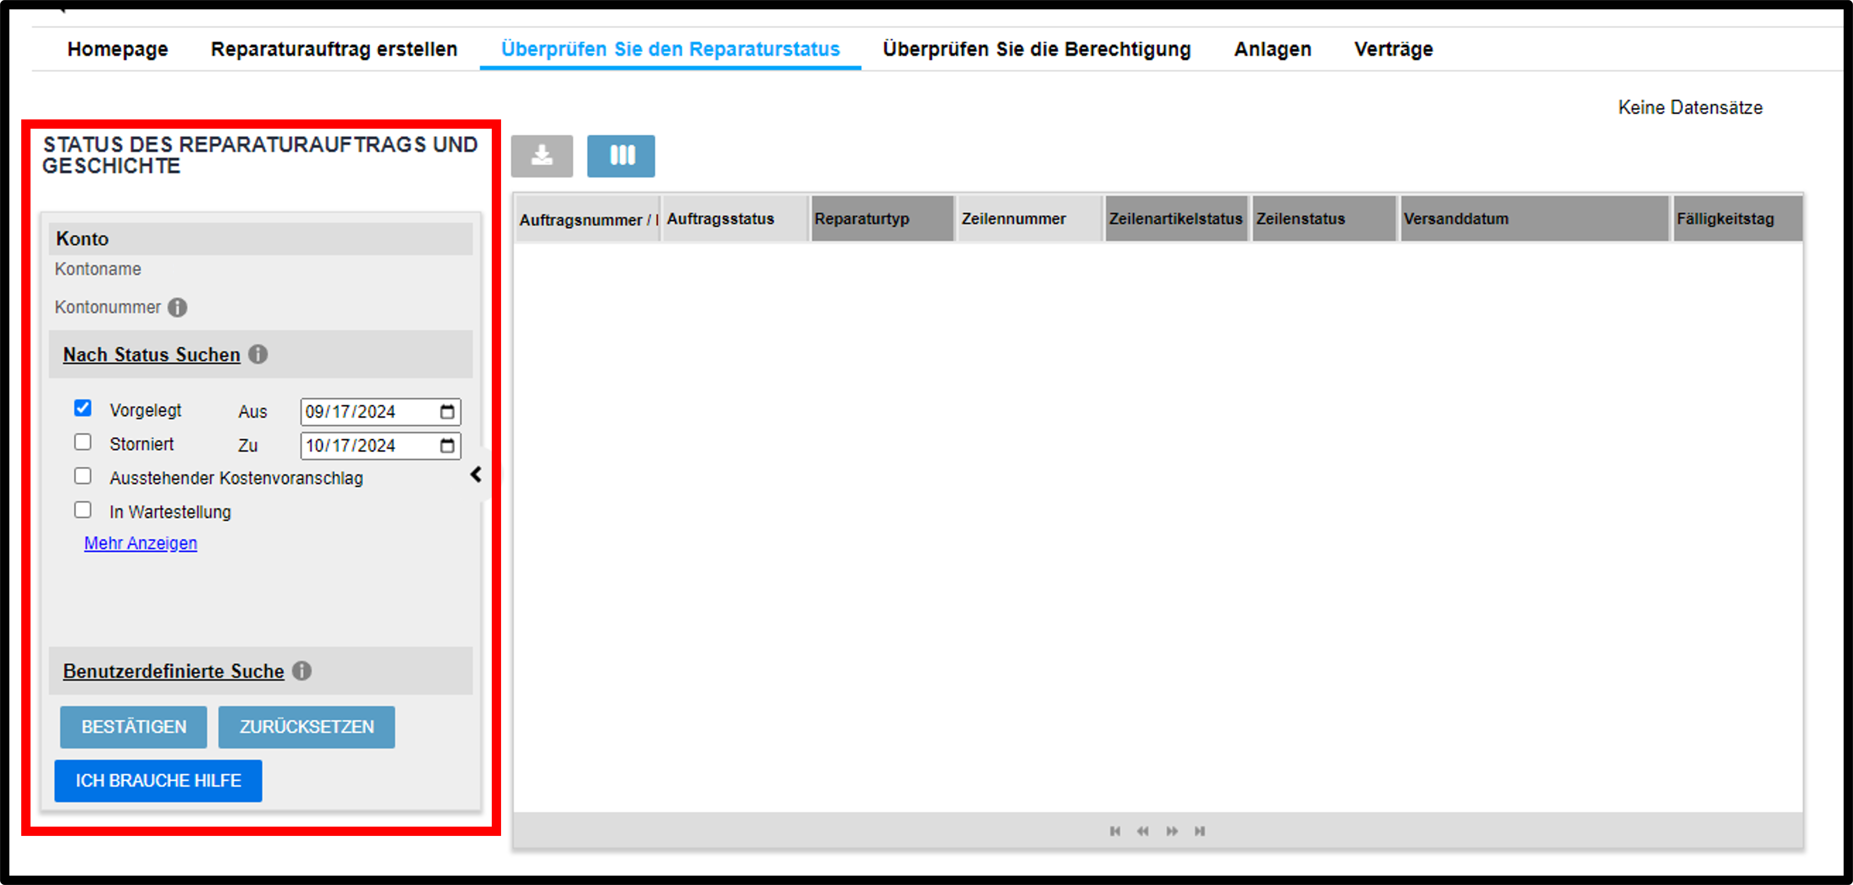Click info icon beside Benutzerdefinierte Suche
The width and height of the screenshot is (1853, 885).
(302, 670)
